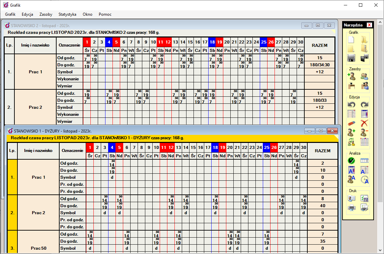This screenshot has height=254, width=384.
Task: Select the eraser tool in Edycja
Action: click(x=351, y=123)
